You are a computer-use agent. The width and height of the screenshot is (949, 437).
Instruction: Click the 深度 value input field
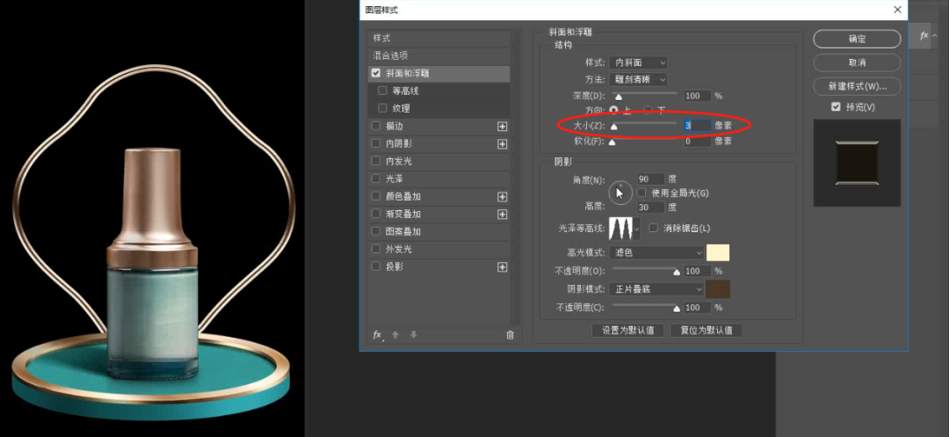coord(697,96)
